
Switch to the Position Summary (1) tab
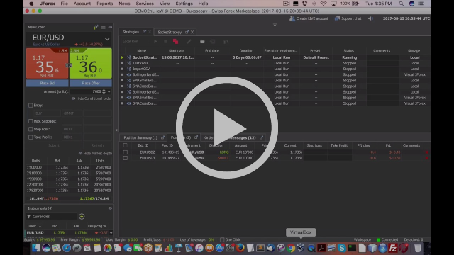click(x=140, y=137)
